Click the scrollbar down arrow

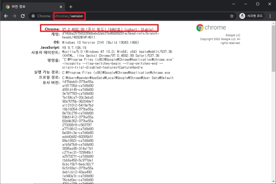click(273, 181)
